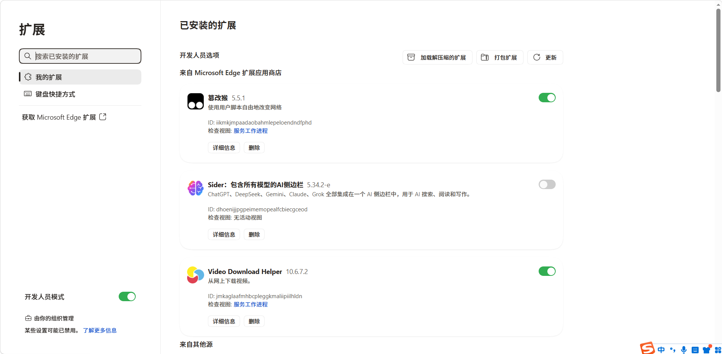Viewport: 722px width, 354px height.
Task: Select 我的扩展 in sidebar
Action: (x=80, y=77)
